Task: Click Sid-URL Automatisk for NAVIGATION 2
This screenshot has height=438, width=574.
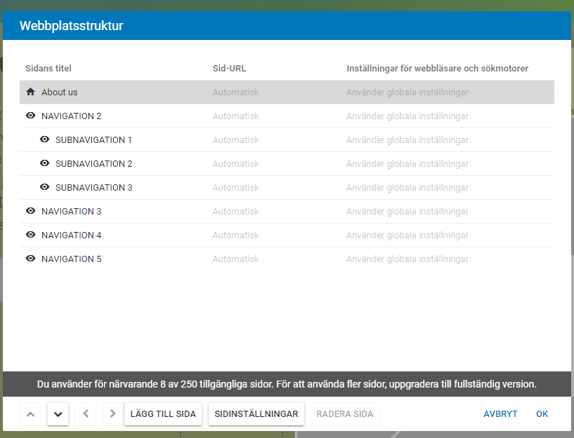Action: tap(236, 116)
